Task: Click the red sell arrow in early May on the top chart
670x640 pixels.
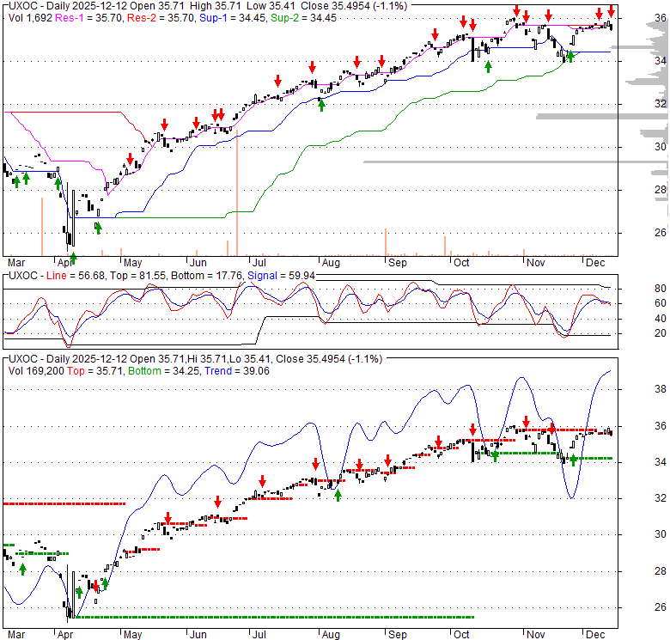Action: tap(131, 159)
